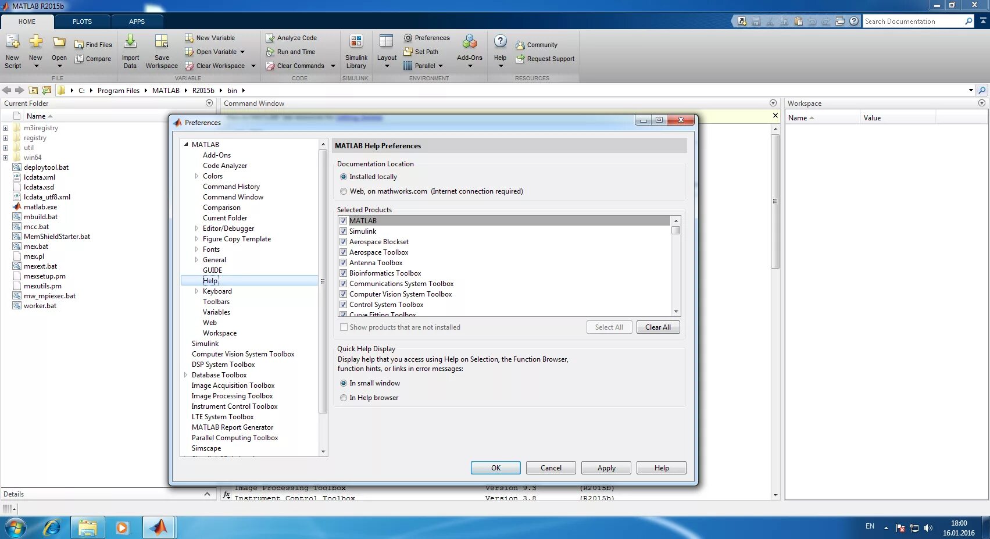Expand the Colors preferences node
This screenshot has width=990, height=539.
197,176
